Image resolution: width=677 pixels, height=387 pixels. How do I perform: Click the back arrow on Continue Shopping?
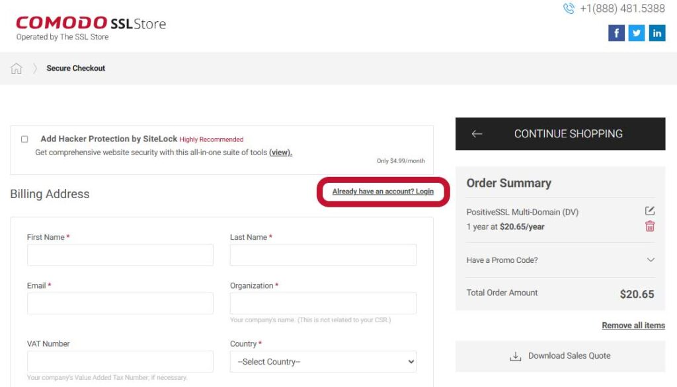(x=477, y=134)
